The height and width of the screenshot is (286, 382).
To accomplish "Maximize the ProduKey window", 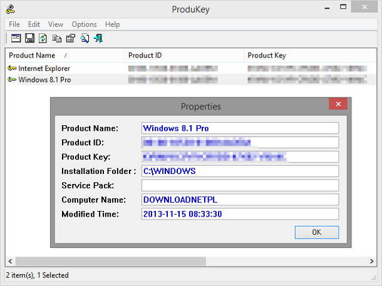I will pos(343,7).
